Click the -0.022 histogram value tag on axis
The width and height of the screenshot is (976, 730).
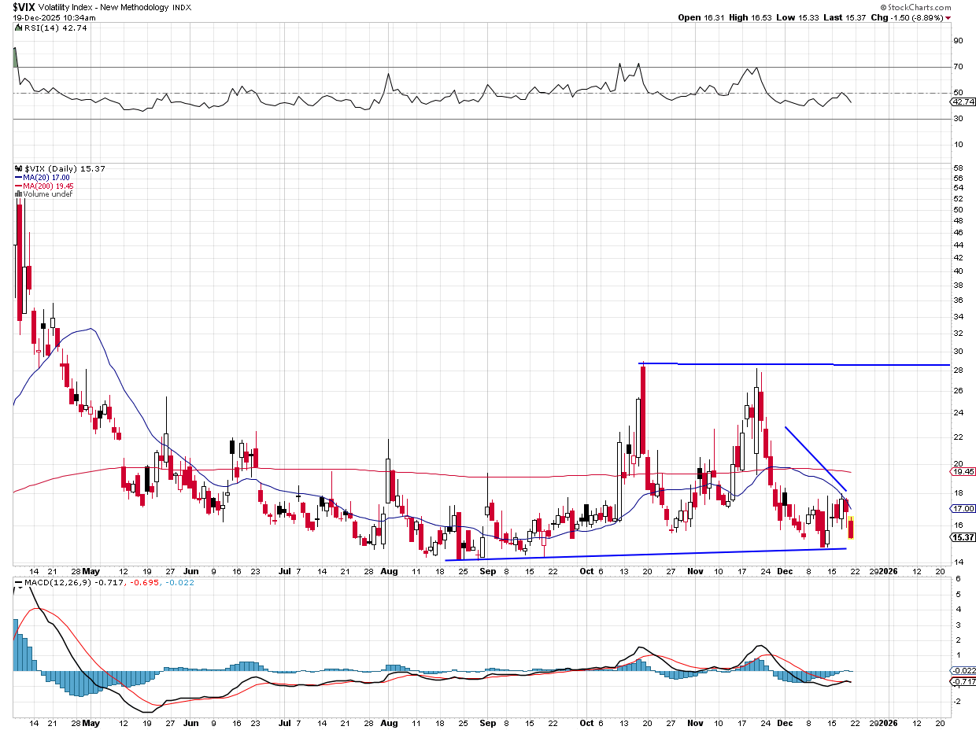963,670
